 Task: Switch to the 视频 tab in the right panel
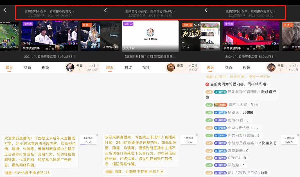coord(246,67)
